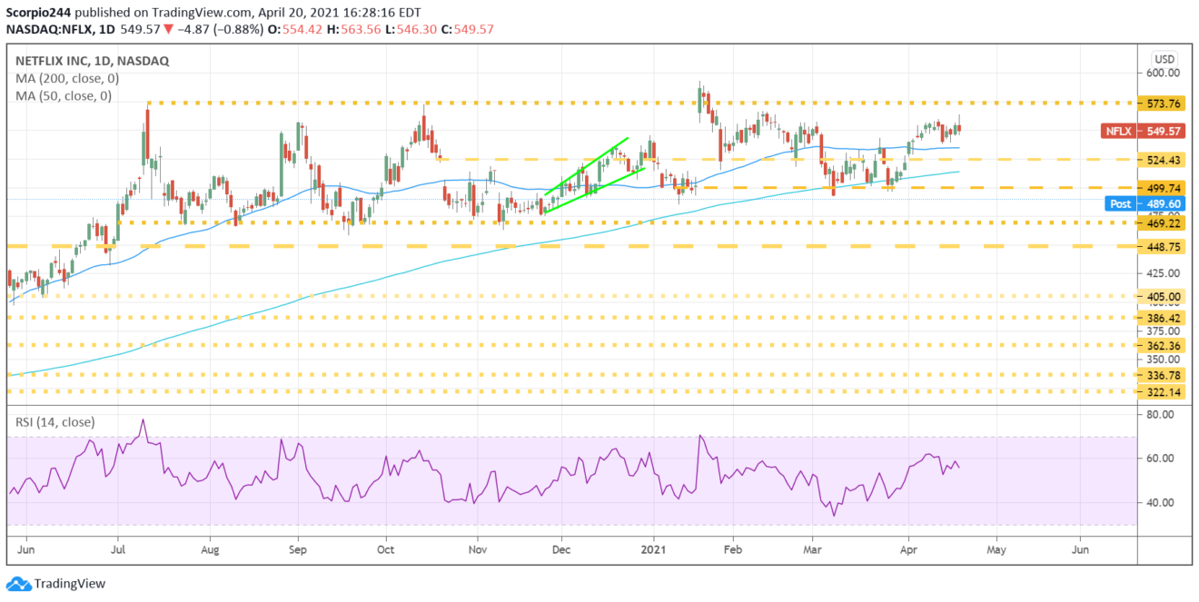The width and height of the screenshot is (1199, 602).
Task: Open the NETFLIX INC, 1D, NASDAQ title
Action: tap(92, 61)
